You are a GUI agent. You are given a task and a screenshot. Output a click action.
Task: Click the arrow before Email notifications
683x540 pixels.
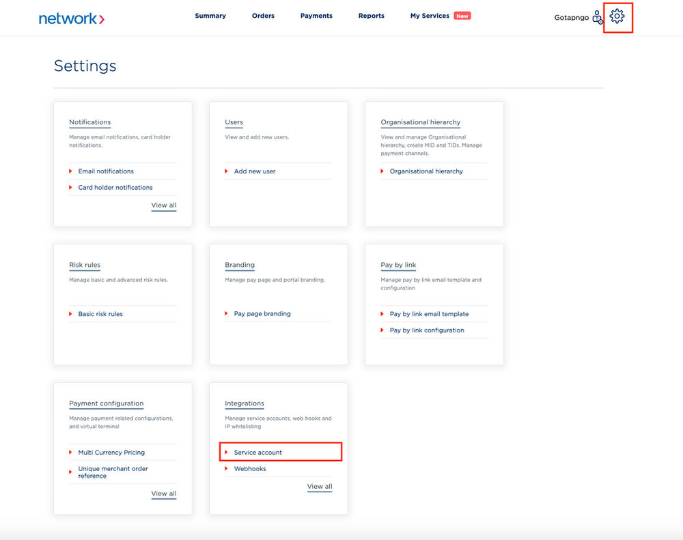72,171
